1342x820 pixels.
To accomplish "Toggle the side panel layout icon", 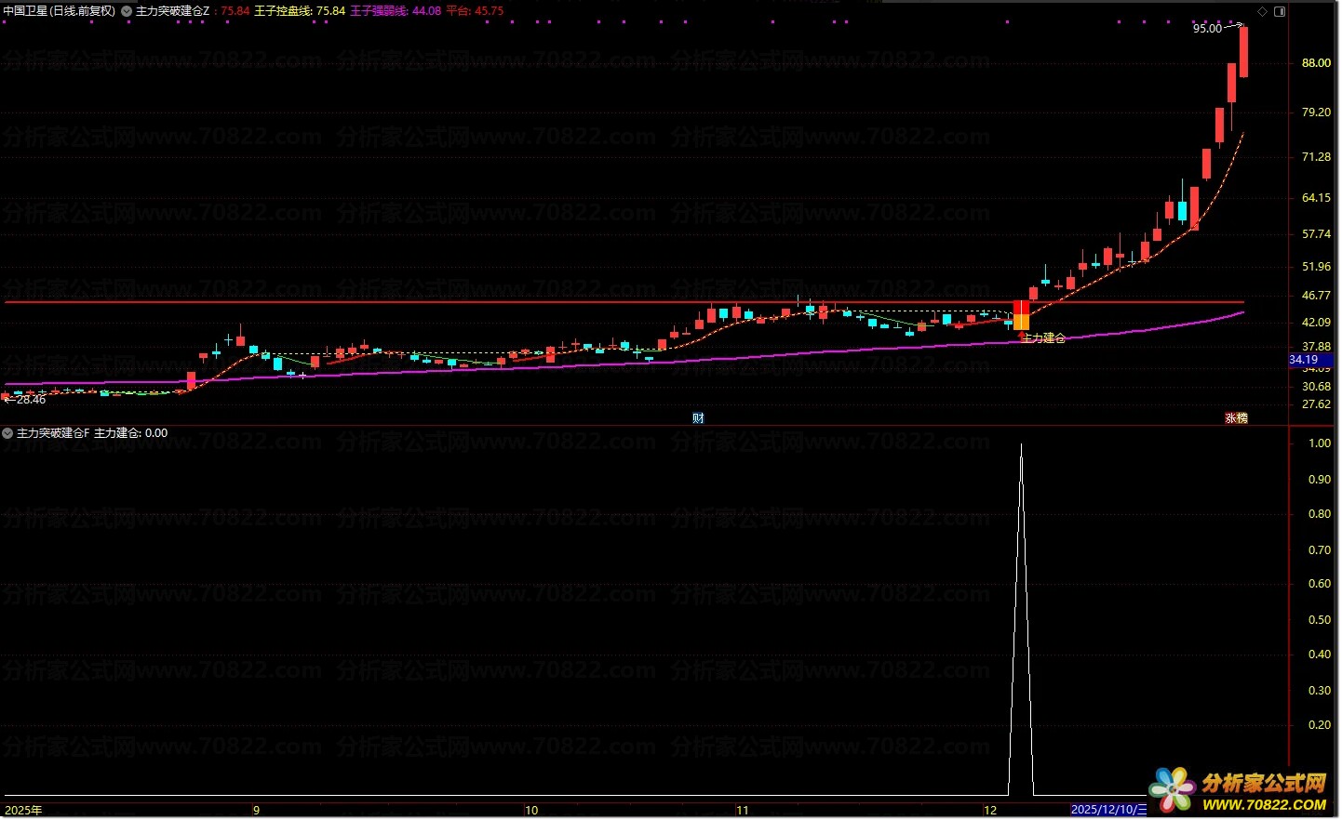I will [1280, 12].
